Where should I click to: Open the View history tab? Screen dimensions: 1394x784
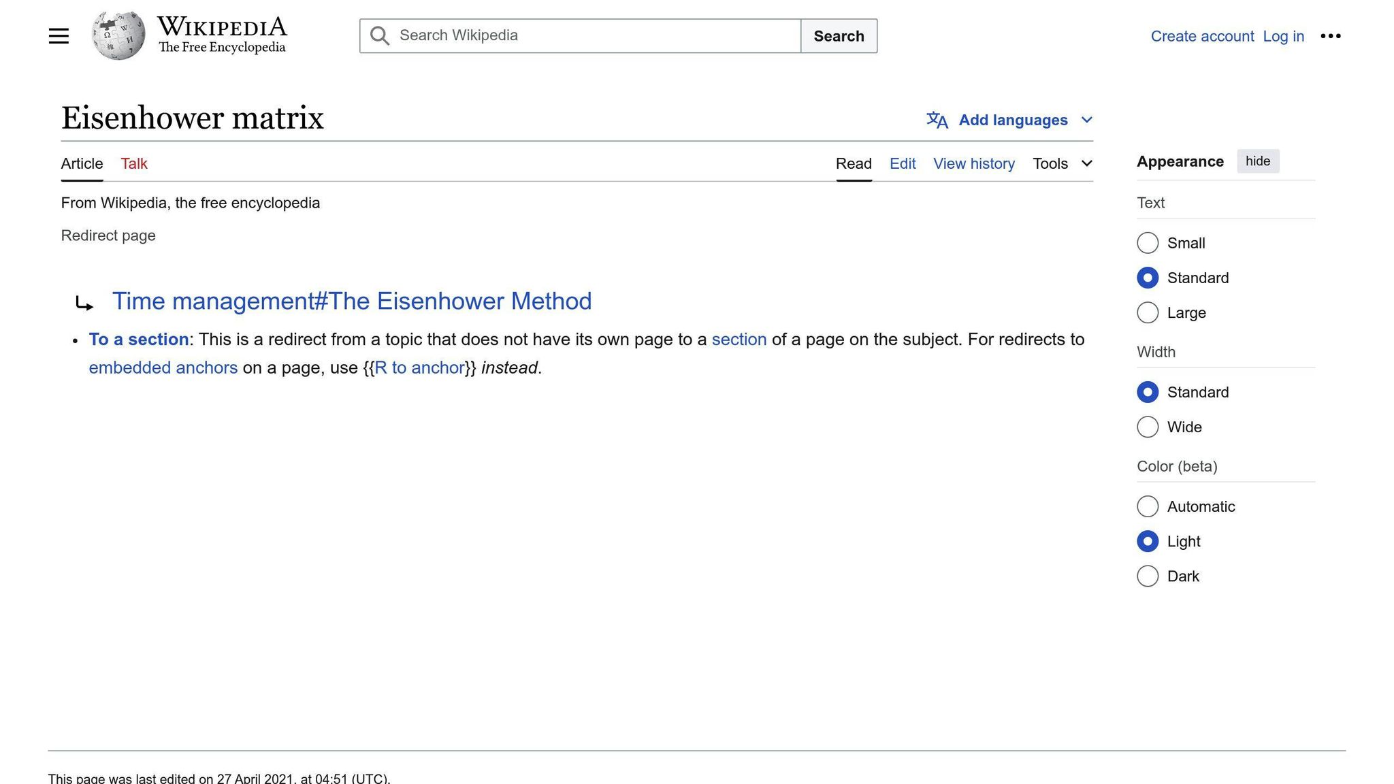[x=973, y=164]
